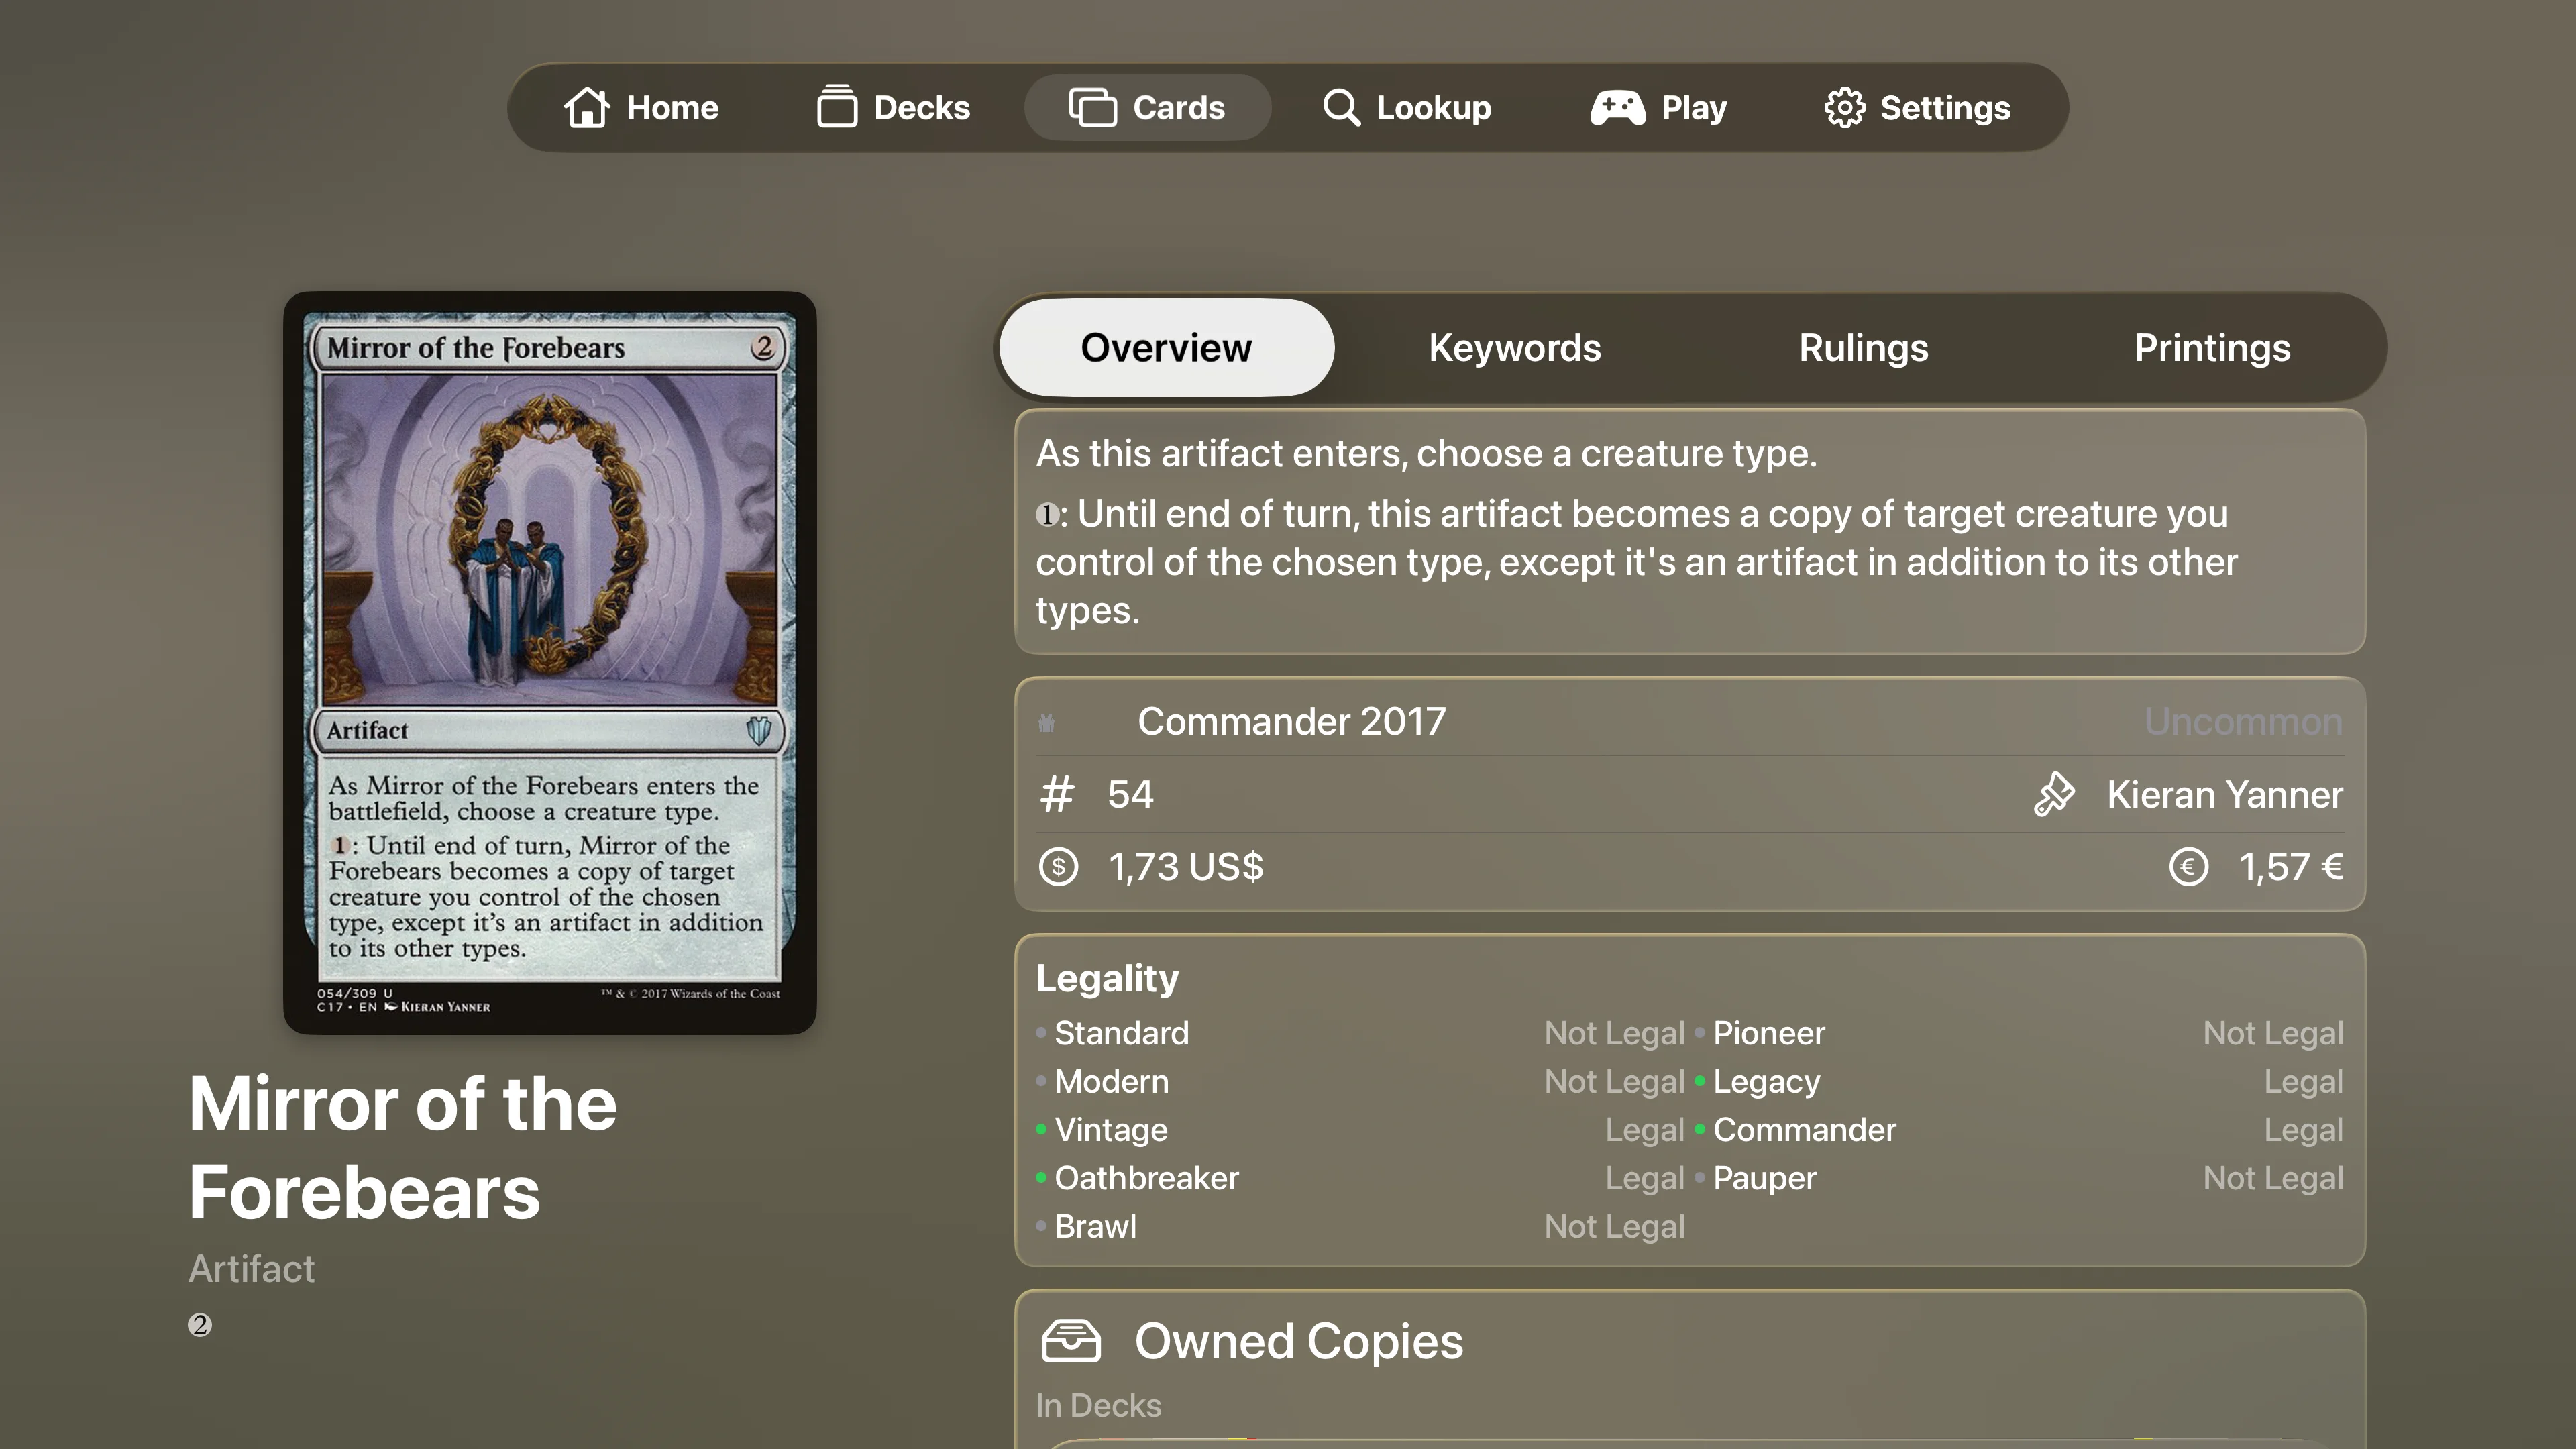The width and height of the screenshot is (2576, 1449).
Task: Select the Overview tab
Action: [x=1165, y=347]
